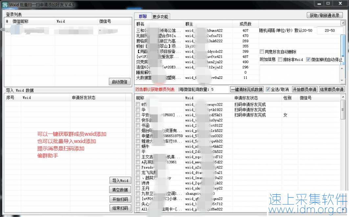Screen dimensions: 349x217
Task: Click the 每微信轮询数量 input field
Action: tap(220, 89)
